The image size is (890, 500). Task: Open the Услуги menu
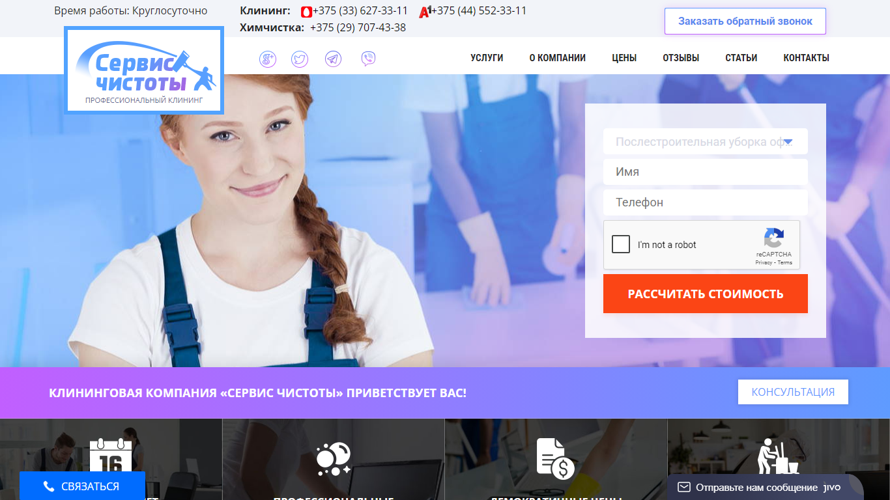pos(487,58)
